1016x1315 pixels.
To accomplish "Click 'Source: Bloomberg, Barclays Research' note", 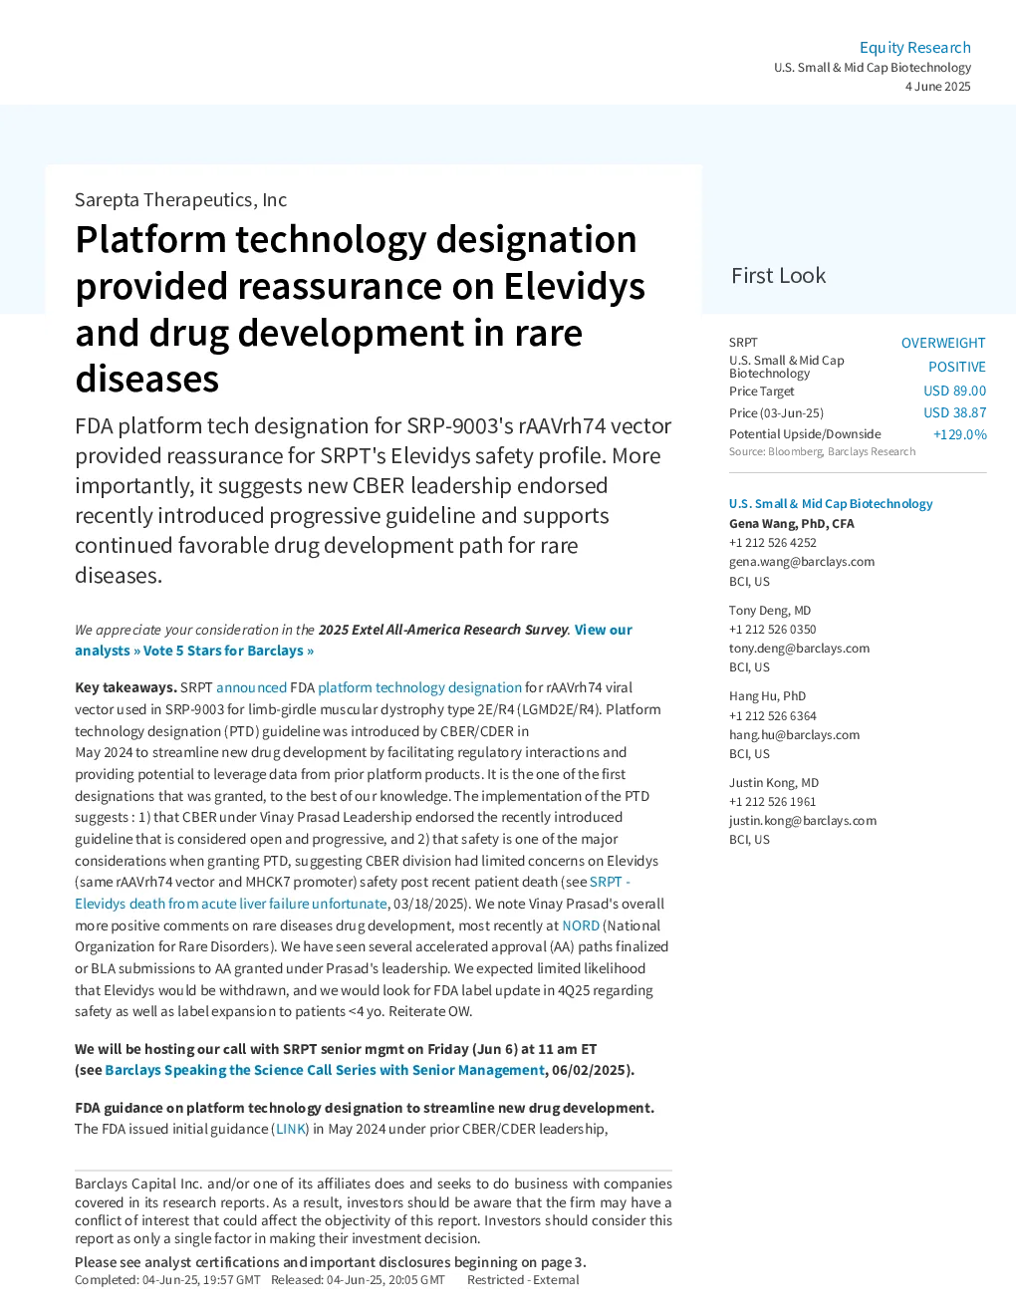I will [822, 452].
